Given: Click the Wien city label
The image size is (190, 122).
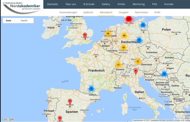Looking at the screenshot, I should coord(156,59).
